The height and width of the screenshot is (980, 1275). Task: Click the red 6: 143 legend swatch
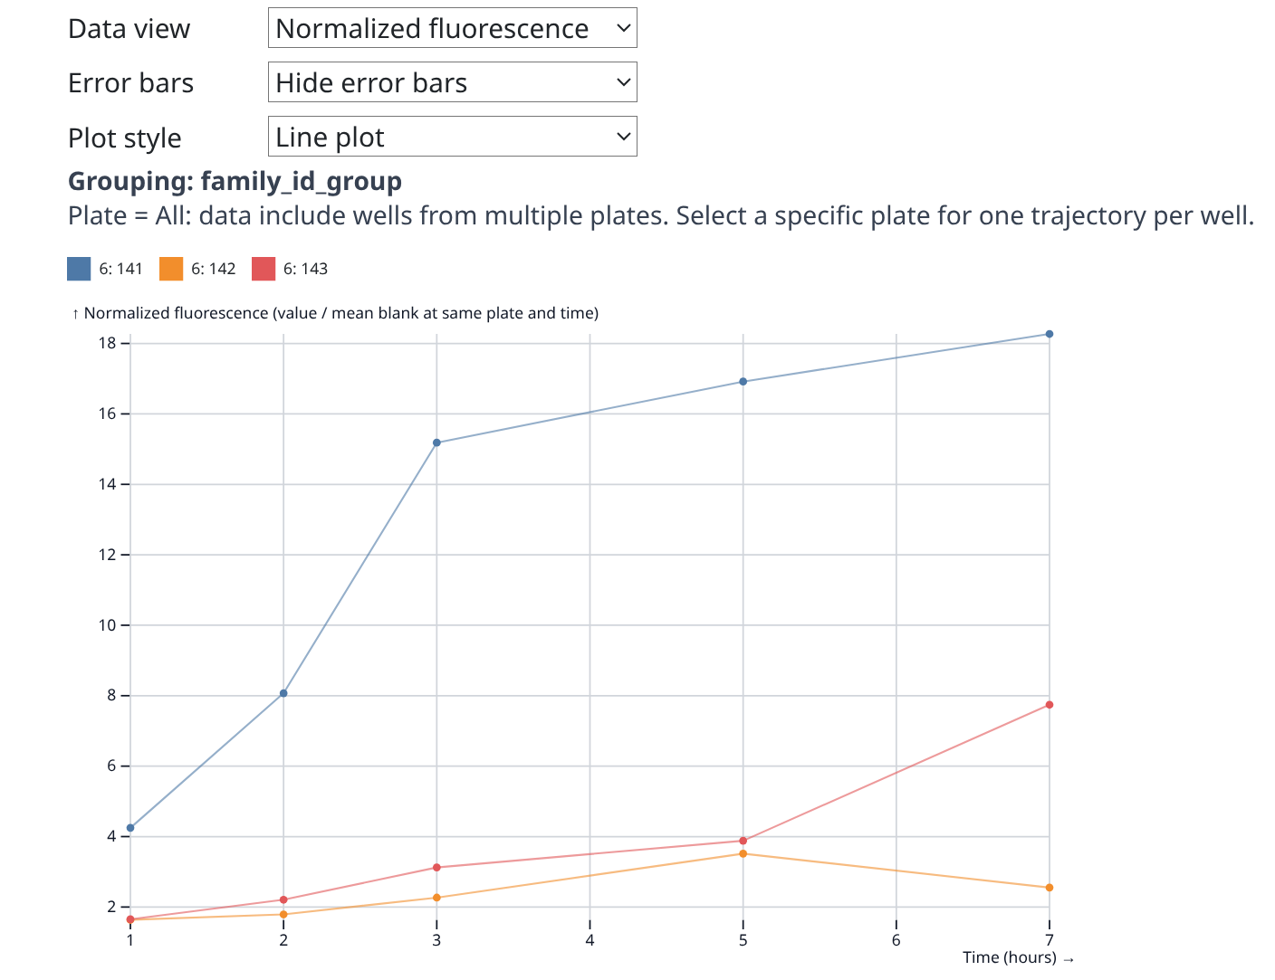pyautogui.click(x=264, y=269)
